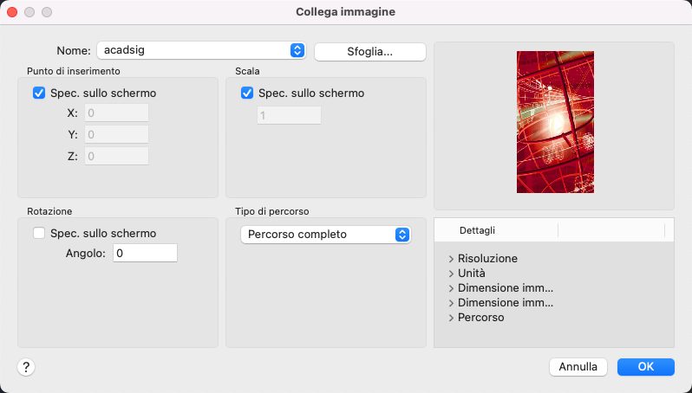Open the Percorso completo path type dropdown

324,235
